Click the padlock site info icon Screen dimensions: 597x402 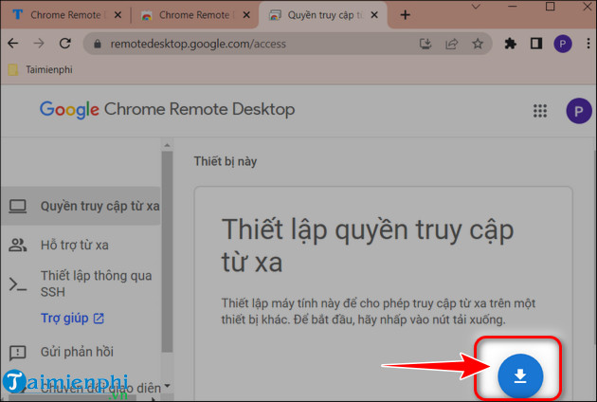click(98, 44)
